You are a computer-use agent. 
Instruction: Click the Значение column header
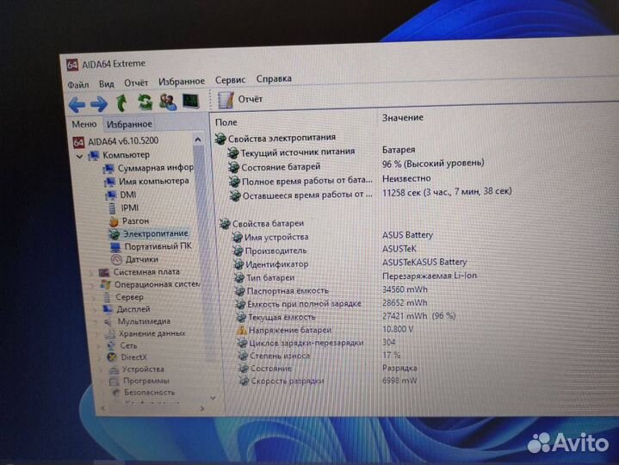point(403,118)
